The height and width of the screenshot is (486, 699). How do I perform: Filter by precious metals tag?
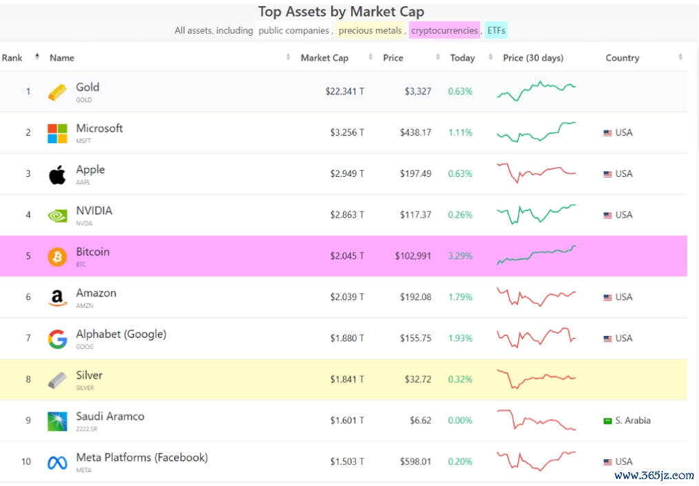tap(370, 30)
